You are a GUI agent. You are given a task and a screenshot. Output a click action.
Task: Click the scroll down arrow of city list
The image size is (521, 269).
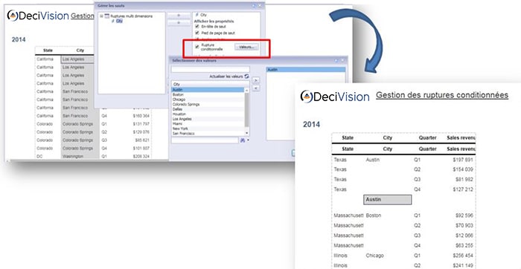click(246, 133)
